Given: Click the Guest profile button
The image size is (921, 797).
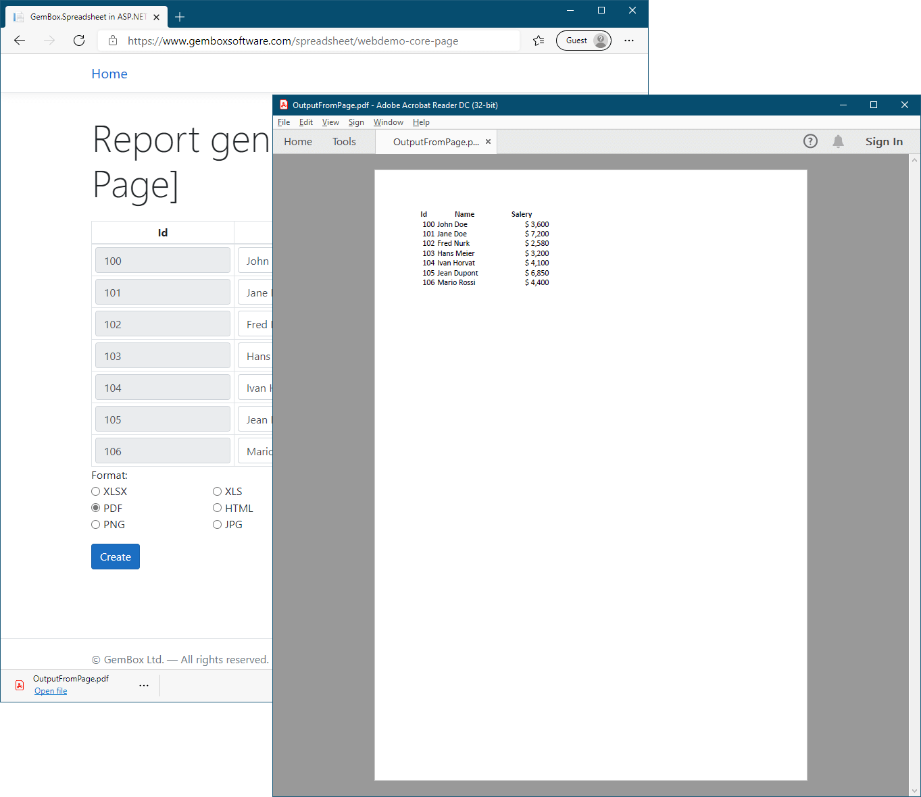Looking at the screenshot, I should 583,41.
